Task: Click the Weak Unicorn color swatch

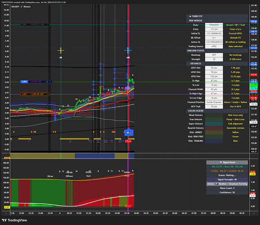Action: 214,115
